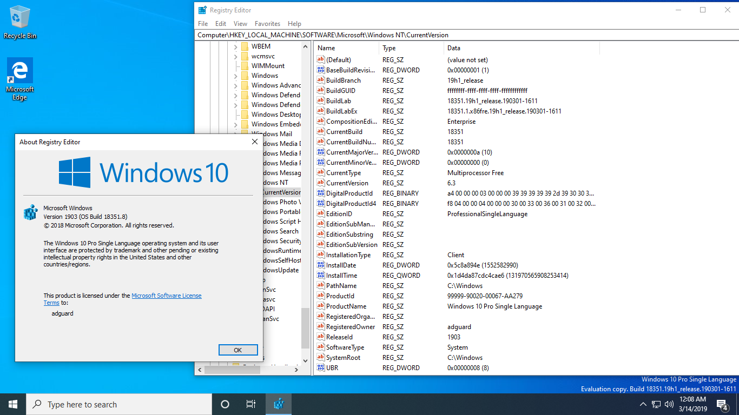This screenshot has width=739, height=415.
Task: Click the Registry Editor title bar icon
Action: click(202, 10)
